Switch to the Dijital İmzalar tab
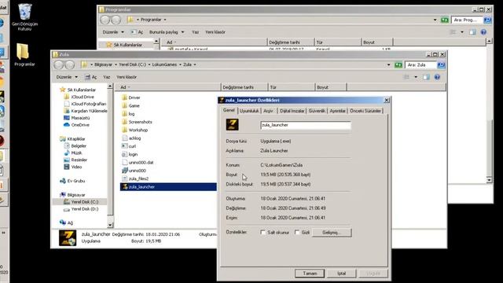Image resolution: width=503 pixels, height=283 pixels. click(292, 111)
